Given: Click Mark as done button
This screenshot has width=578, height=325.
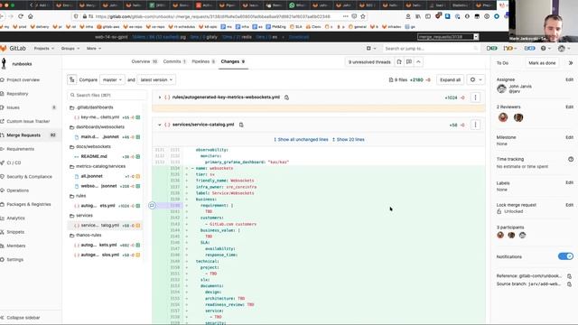Looking at the screenshot, I should pyautogui.click(x=542, y=63).
